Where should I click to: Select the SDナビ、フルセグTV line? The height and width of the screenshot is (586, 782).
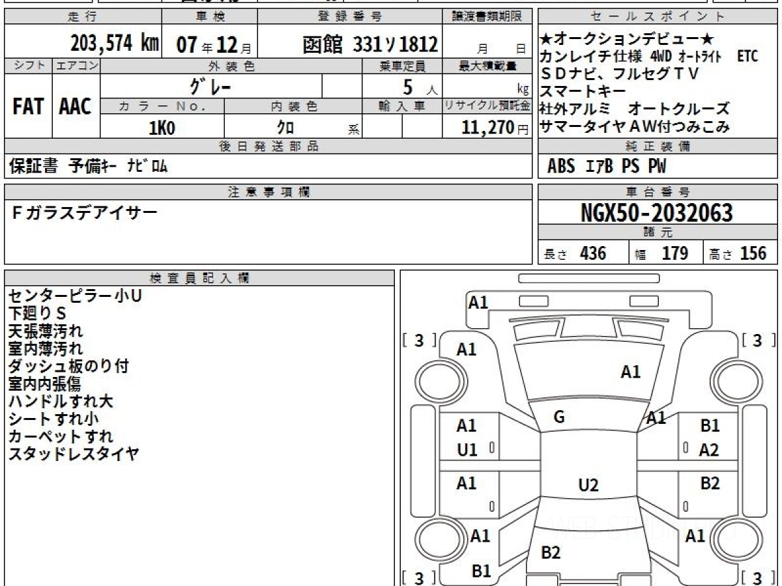(619, 74)
